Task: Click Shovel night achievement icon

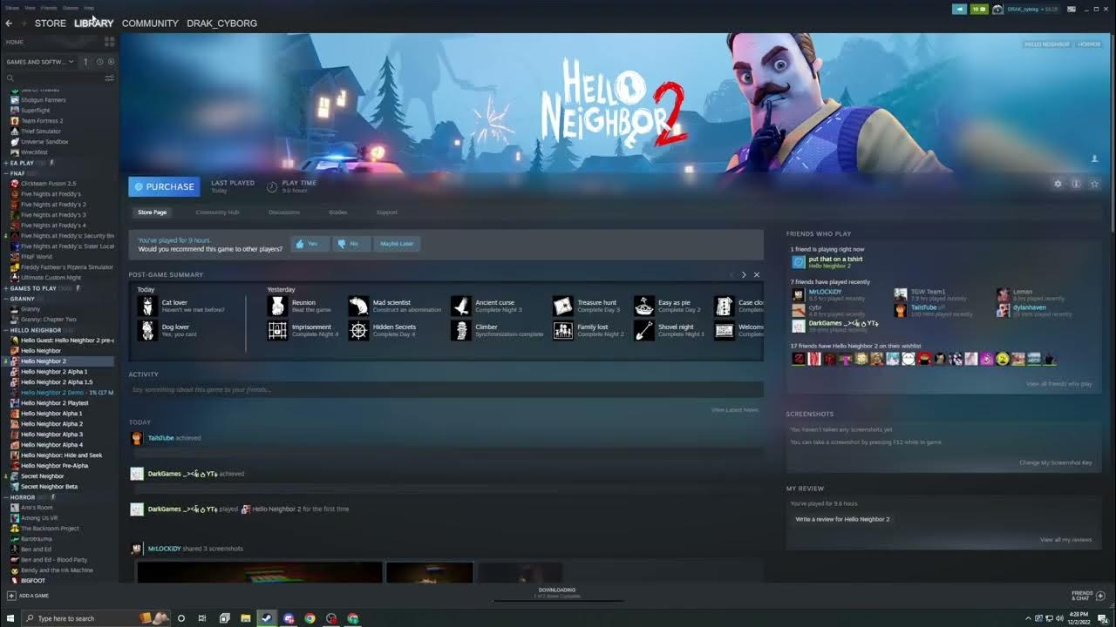Action: (643, 331)
